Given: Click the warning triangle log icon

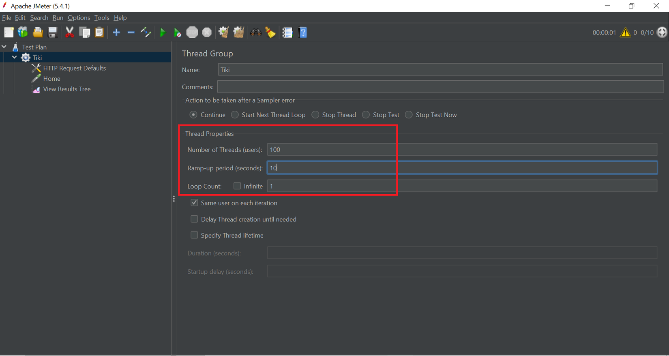Looking at the screenshot, I should pyautogui.click(x=625, y=32).
